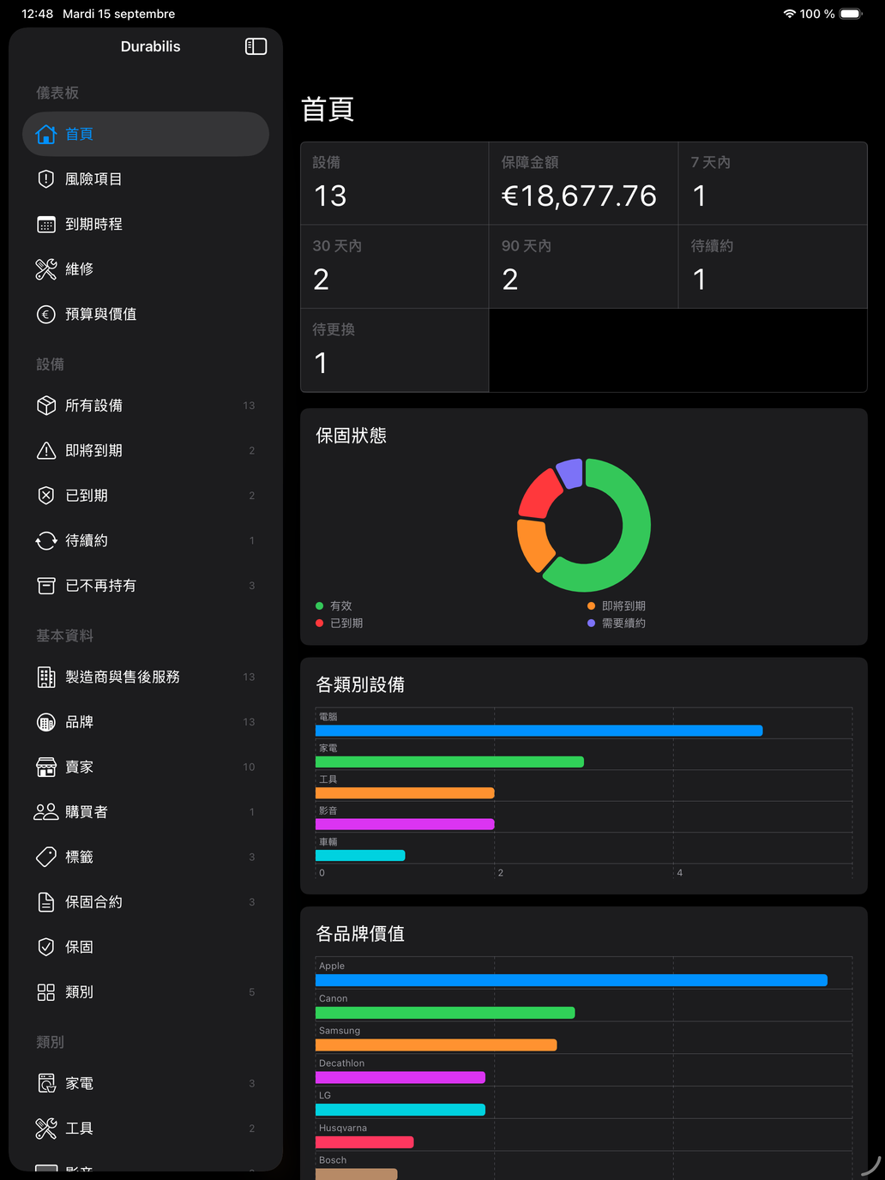The height and width of the screenshot is (1180, 885).
Task: Open the 30 天內 summary card
Action: tap(394, 267)
